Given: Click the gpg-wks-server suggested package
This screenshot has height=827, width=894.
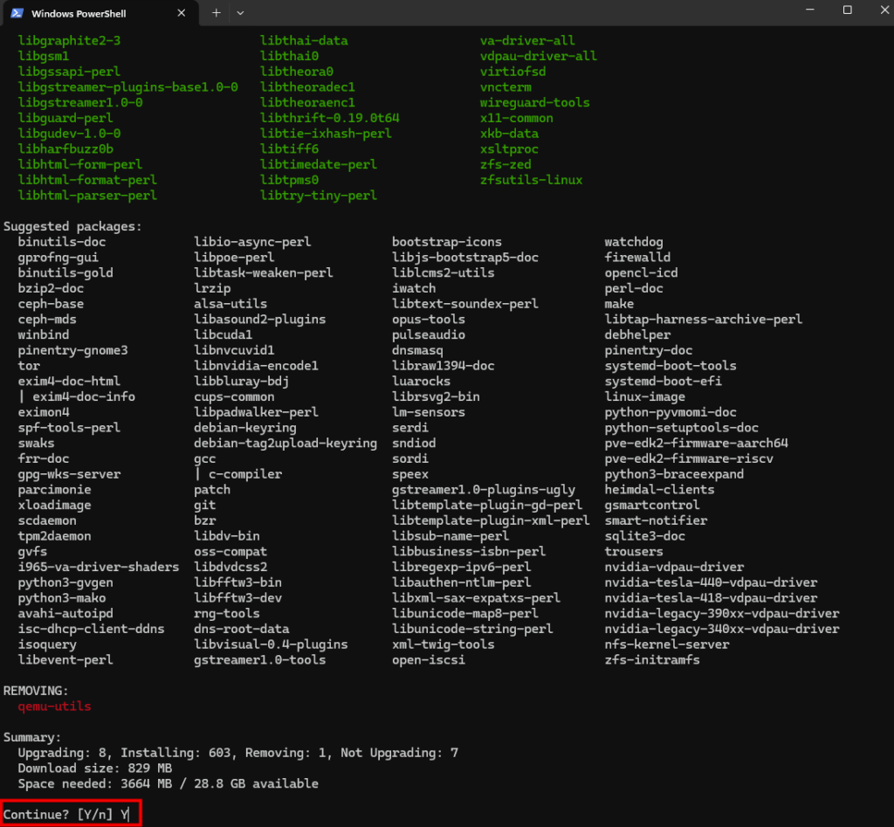Looking at the screenshot, I should (69, 474).
